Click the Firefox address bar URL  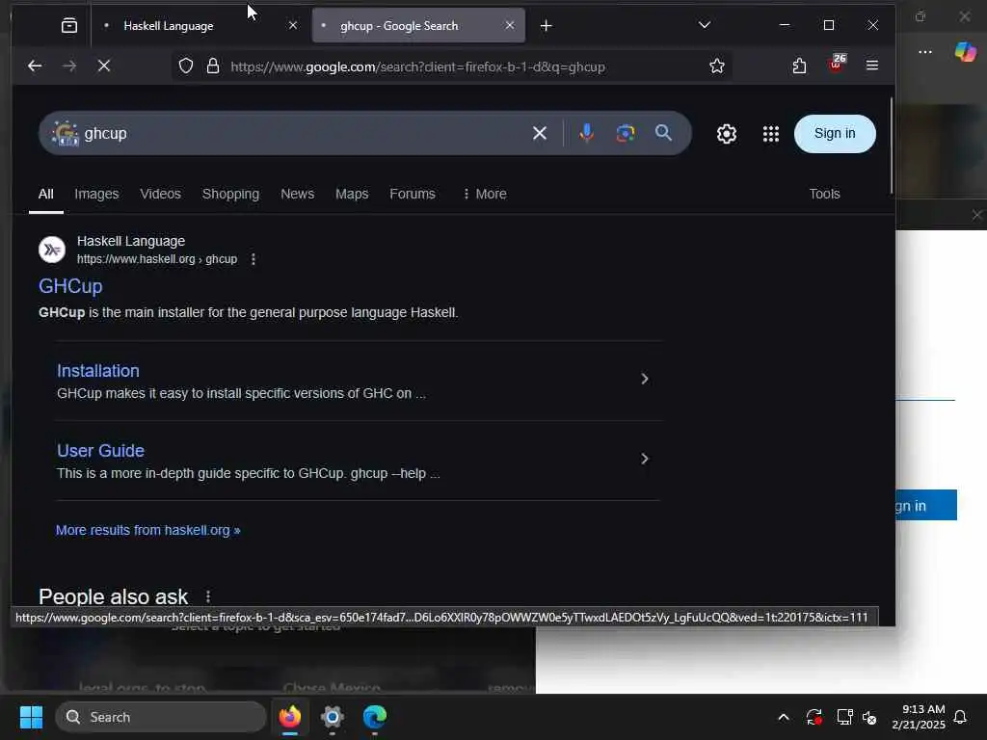[x=417, y=66]
